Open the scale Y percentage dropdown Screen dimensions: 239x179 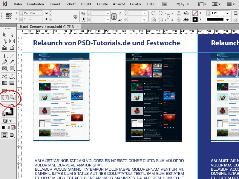click(x=108, y=19)
